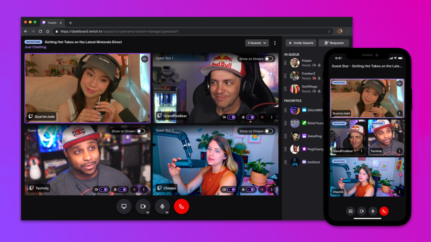Image resolution: width=431 pixels, height=242 pixels.
Task: Click the Cheebs name badge on desktop tile
Action: (166, 188)
